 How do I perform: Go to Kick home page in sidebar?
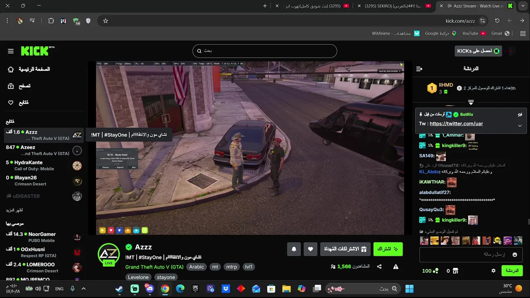(x=28, y=69)
